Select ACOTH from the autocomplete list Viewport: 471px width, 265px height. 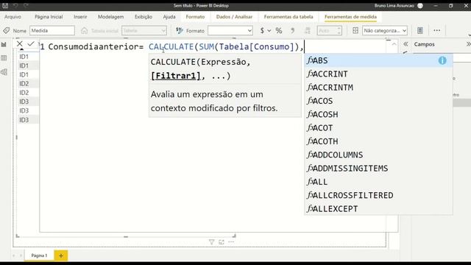click(378, 141)
